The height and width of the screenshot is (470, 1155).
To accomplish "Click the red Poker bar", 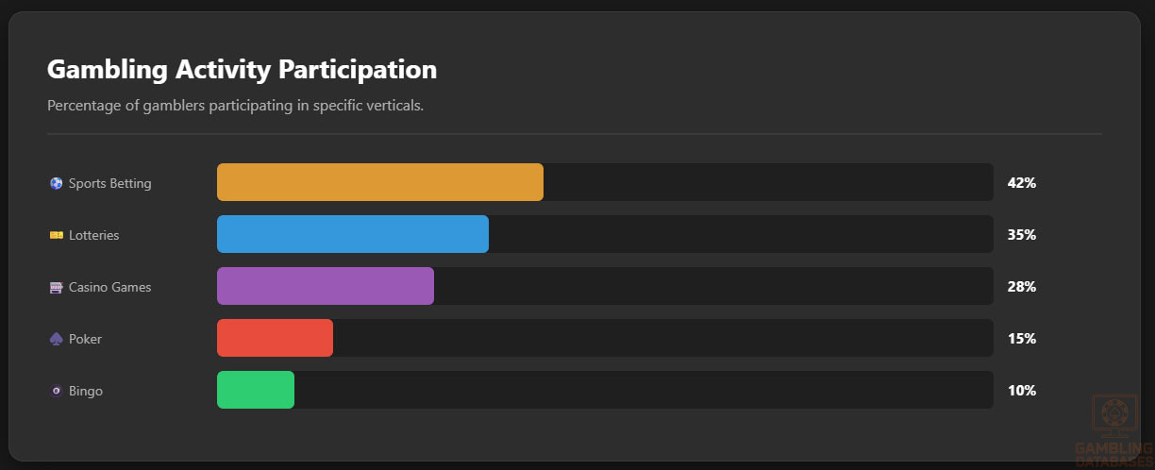I will click(275, 338).
